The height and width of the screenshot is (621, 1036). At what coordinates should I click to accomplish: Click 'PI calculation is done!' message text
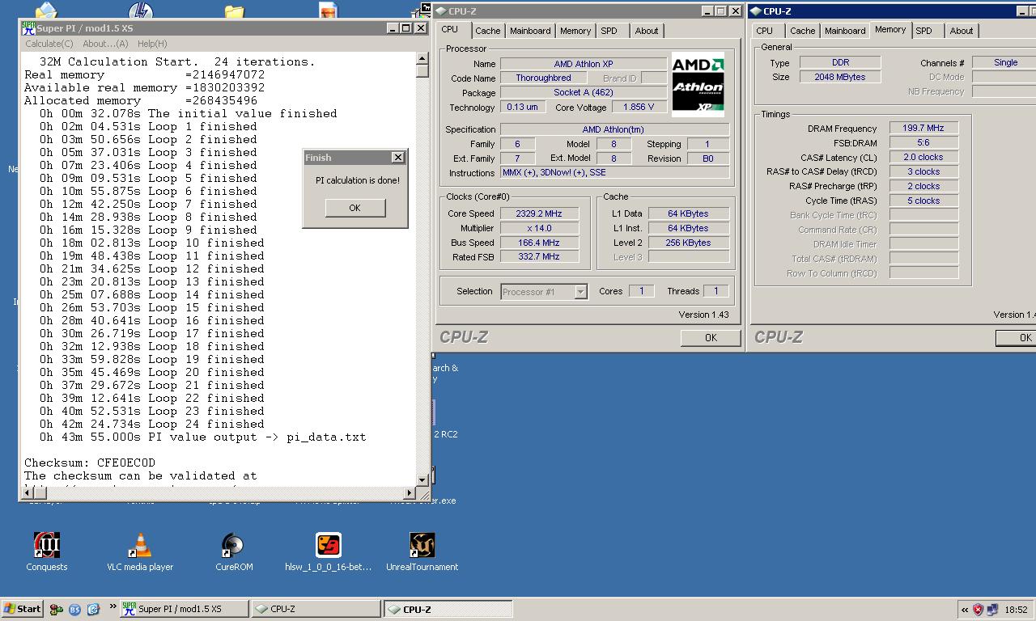(x=357, y=180)
